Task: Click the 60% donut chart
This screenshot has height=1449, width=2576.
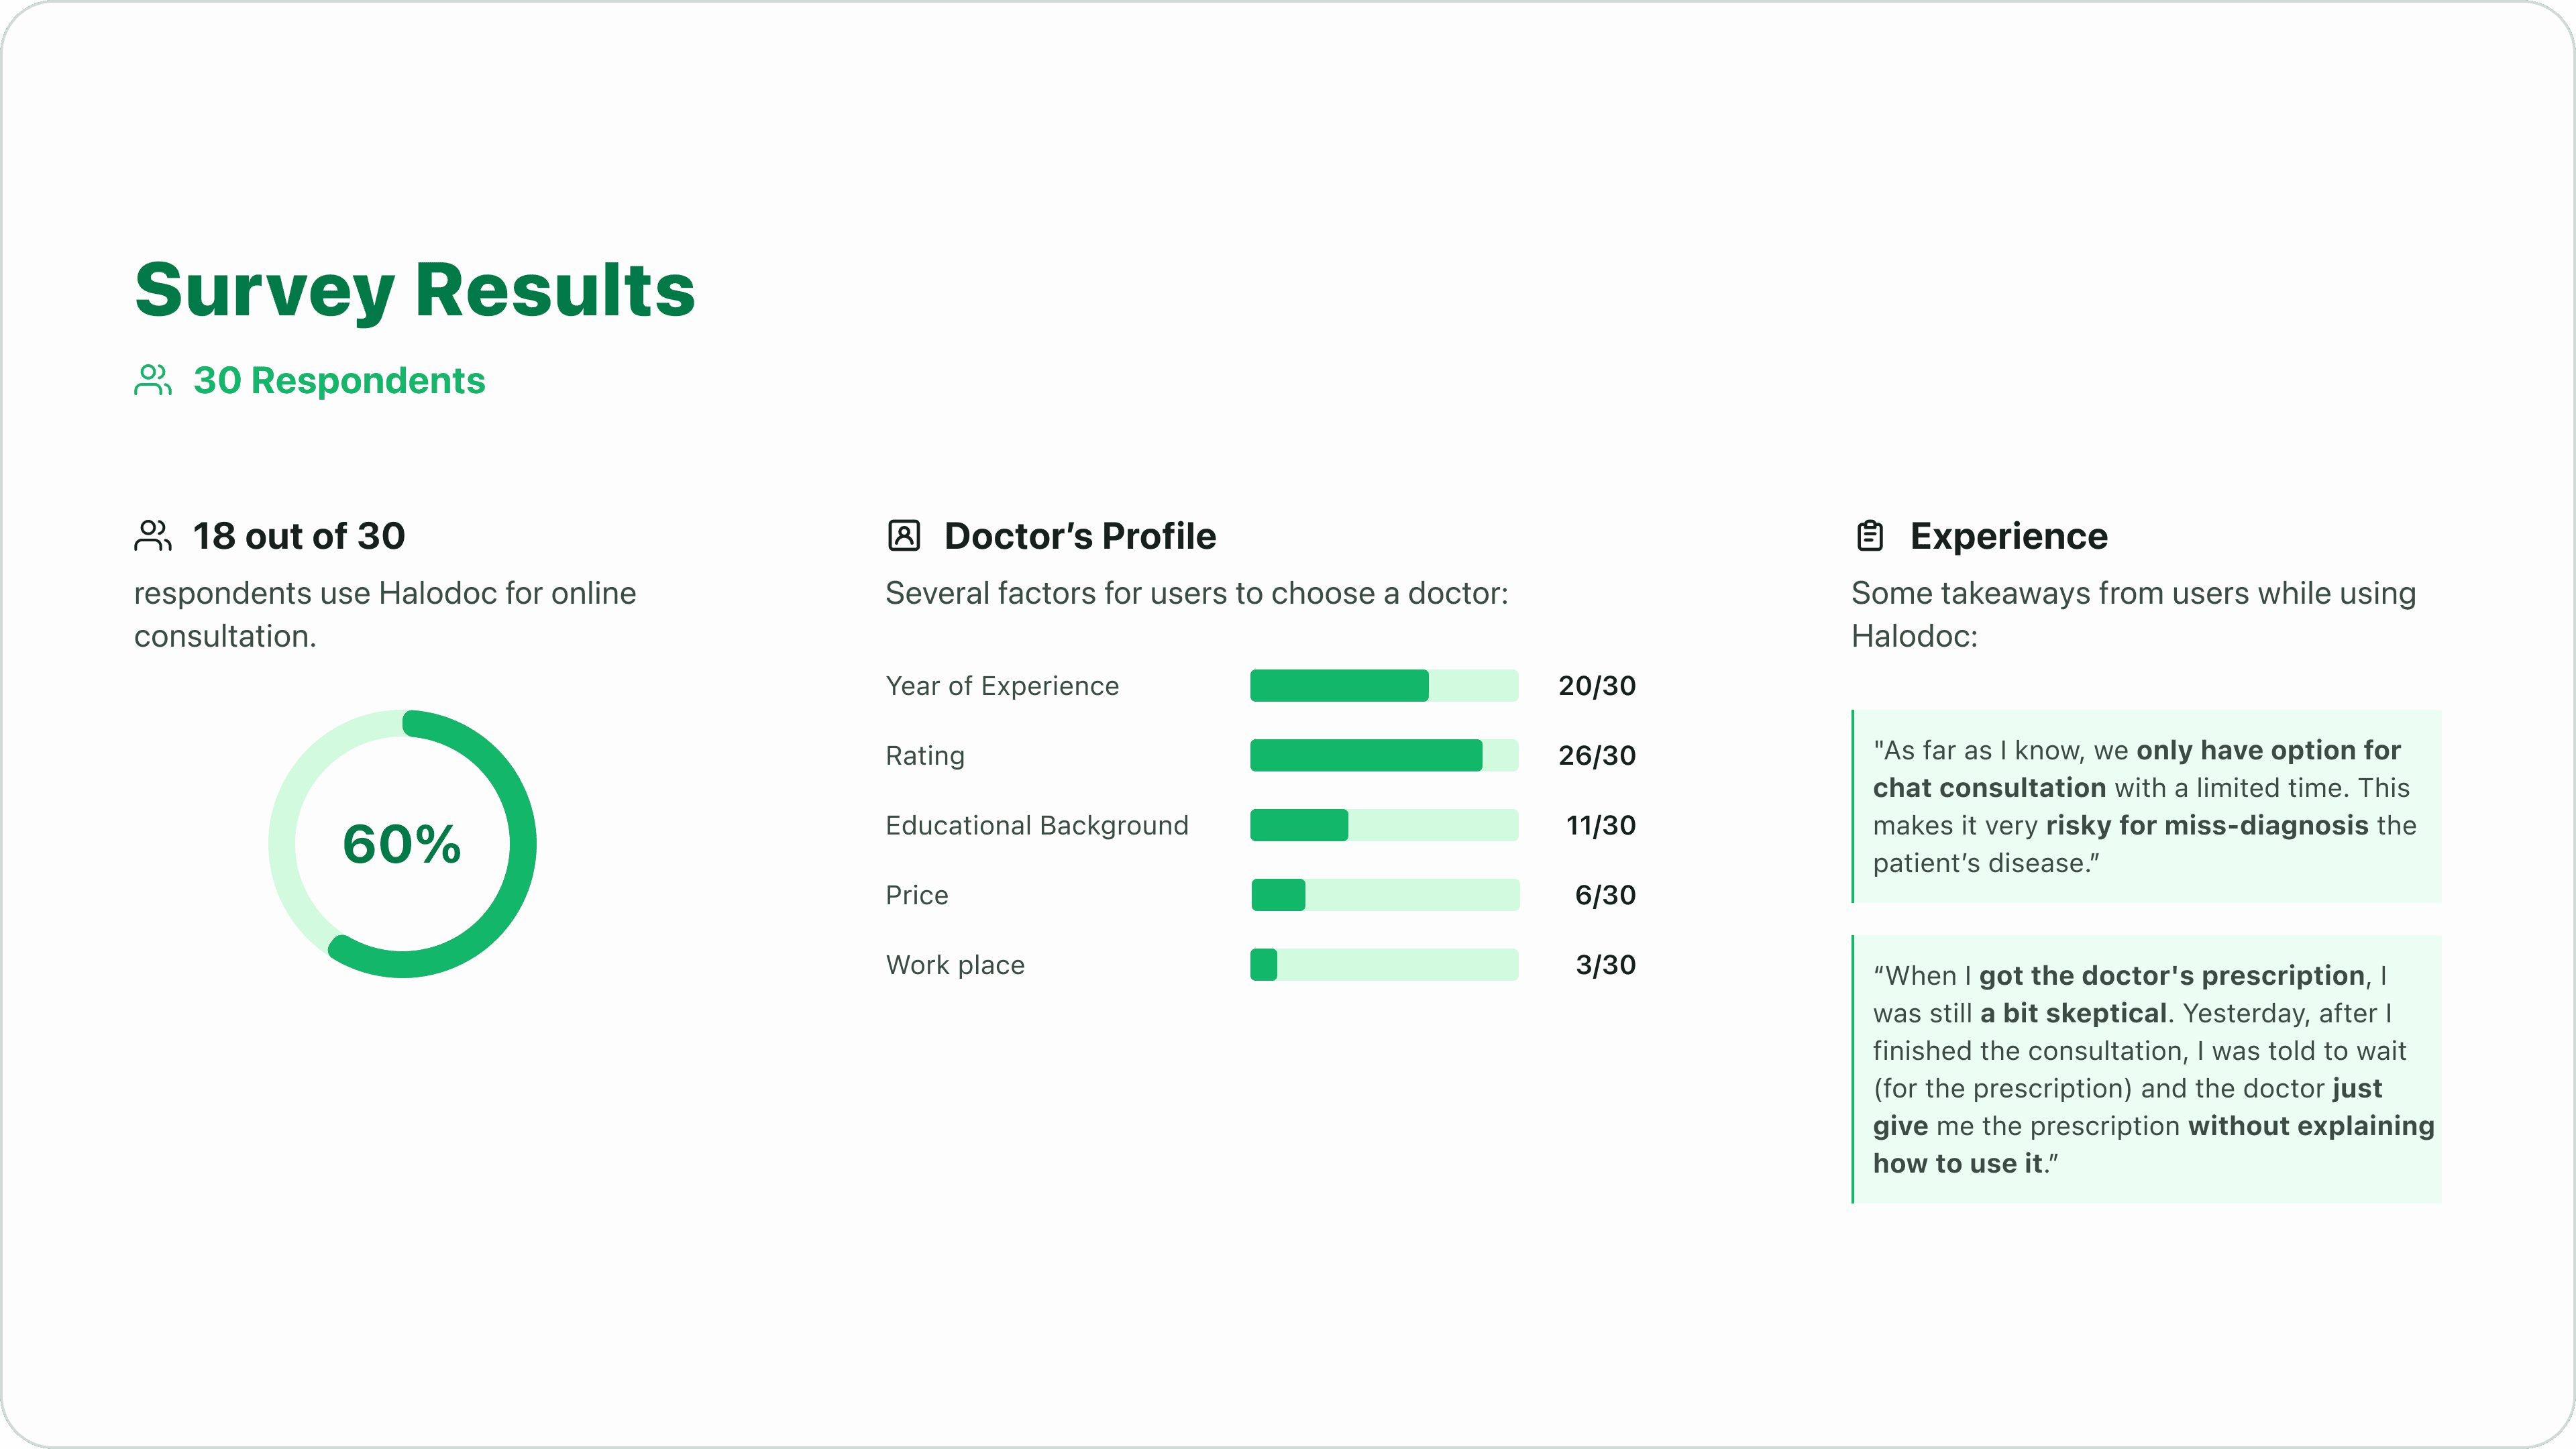Action: click(x=402, y=843)
